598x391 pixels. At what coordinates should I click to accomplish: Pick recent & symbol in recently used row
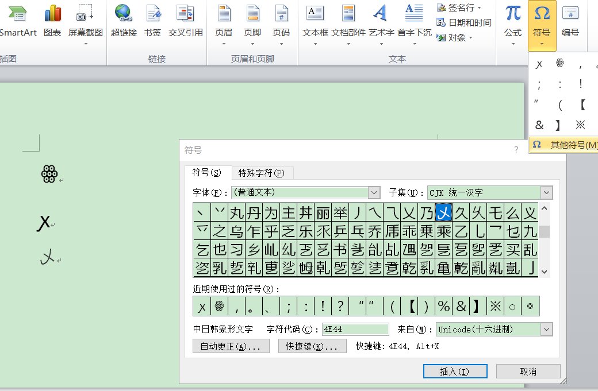pos(461,306)
